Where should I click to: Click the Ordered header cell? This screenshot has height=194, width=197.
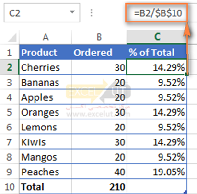[x=99, y=52]
